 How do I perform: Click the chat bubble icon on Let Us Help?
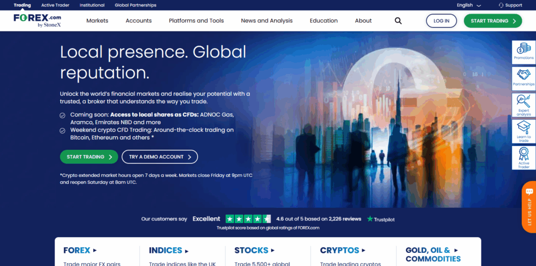tap(530, 192)
